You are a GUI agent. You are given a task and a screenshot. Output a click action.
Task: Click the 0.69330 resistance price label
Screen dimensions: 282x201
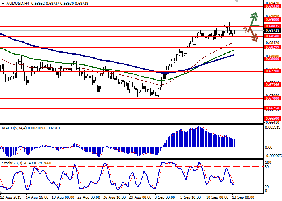(272, 6)
